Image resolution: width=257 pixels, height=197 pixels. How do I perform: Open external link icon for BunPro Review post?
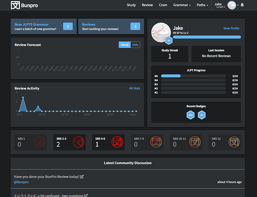(82, 177)
